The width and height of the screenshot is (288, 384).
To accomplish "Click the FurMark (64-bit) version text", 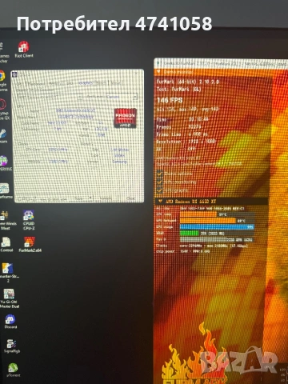I will (x=188, y=82).
